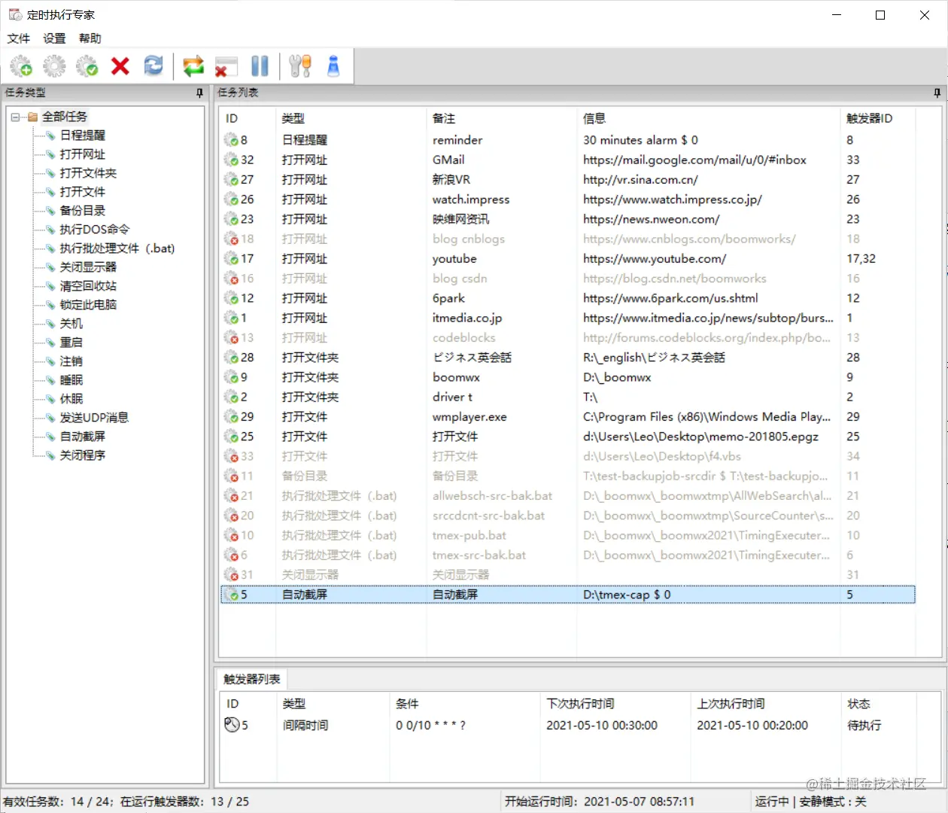This screenshot has height=813, width=948.
Task: Click the add new task gear icon
Action: (21, 66)
